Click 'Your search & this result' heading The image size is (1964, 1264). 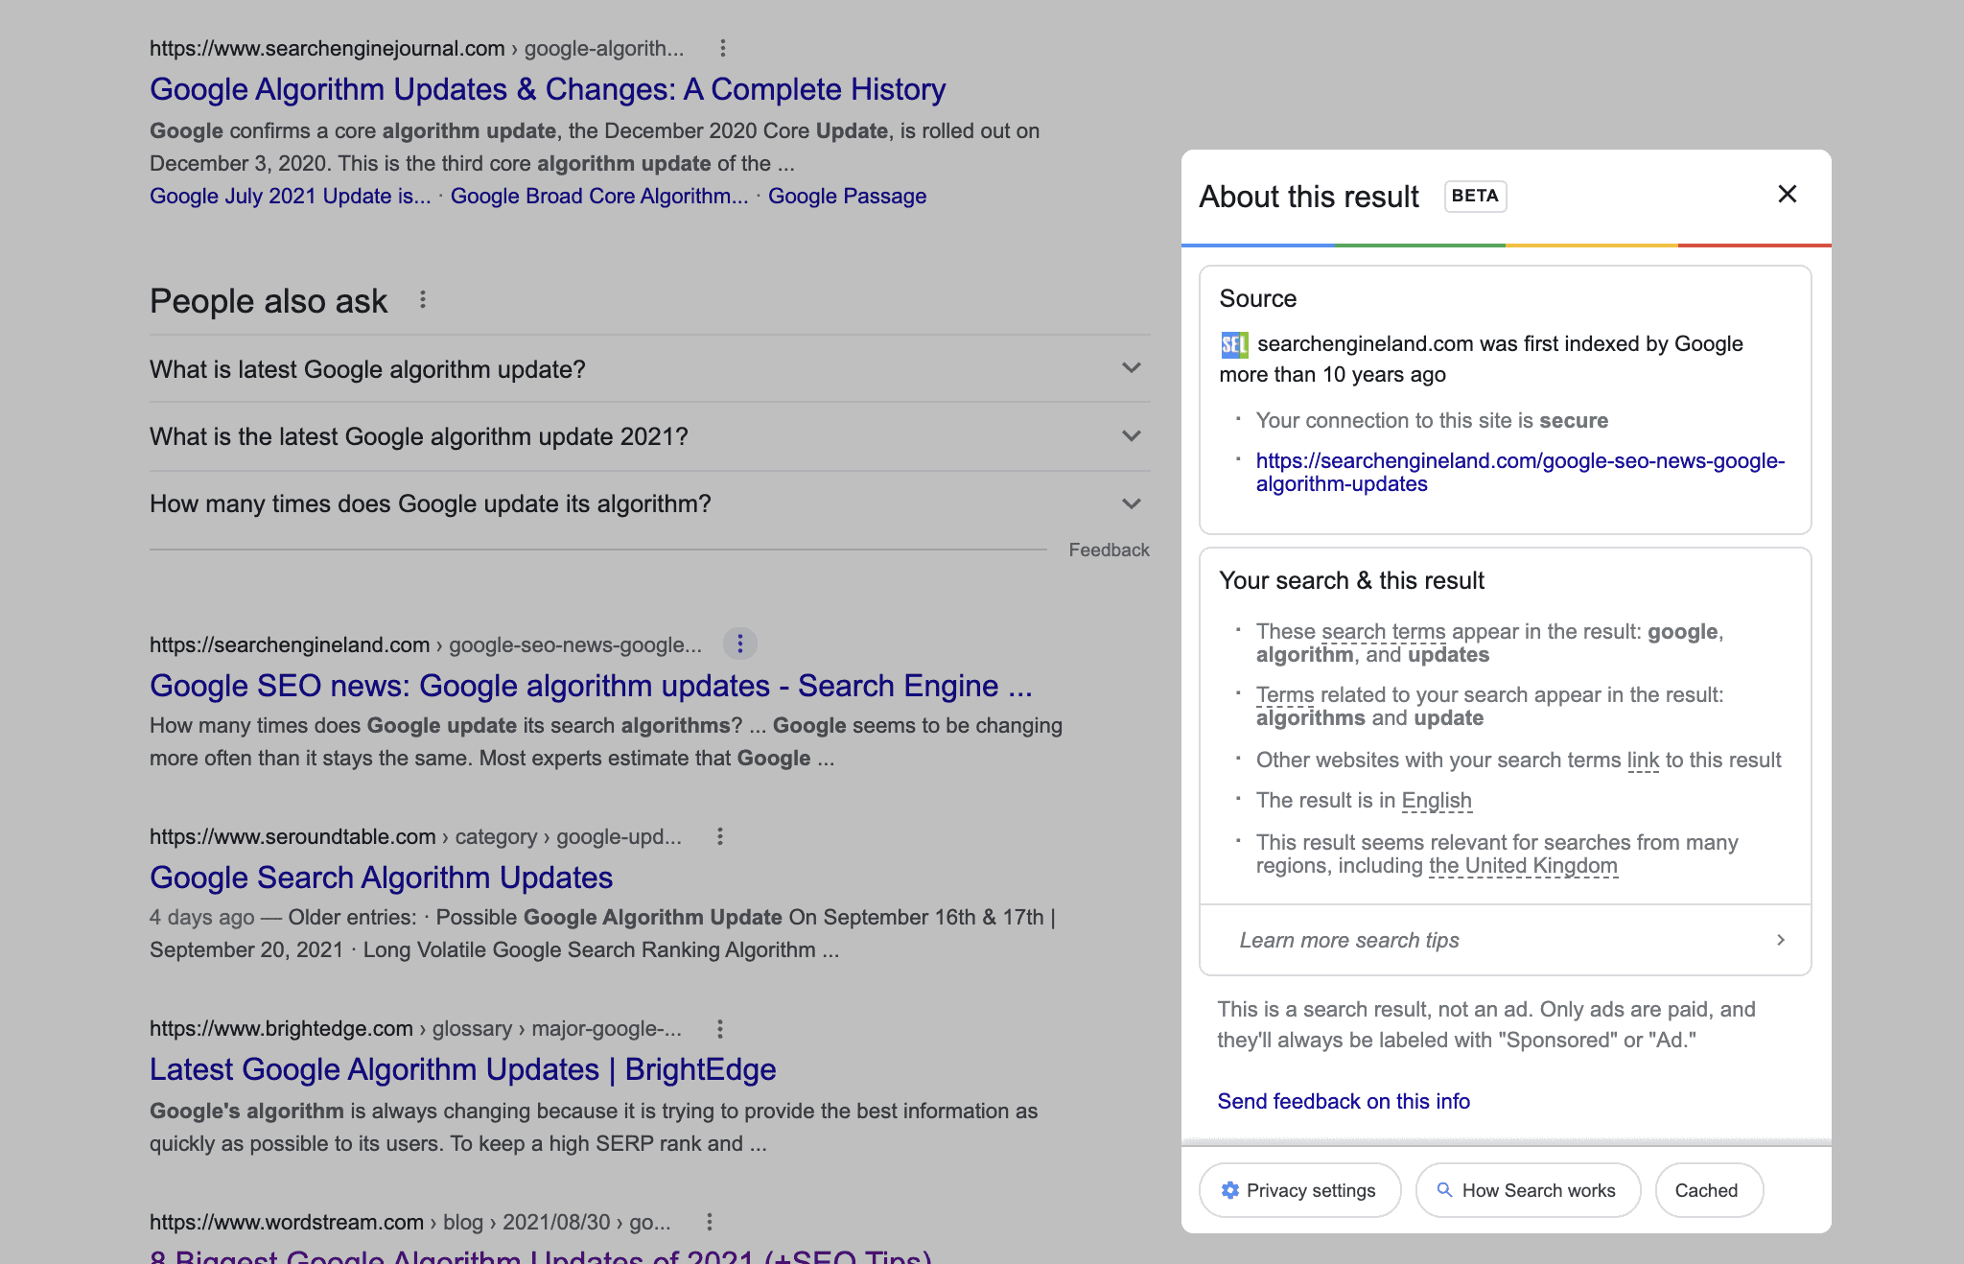pyautogui.click(x=1351, y=581)
